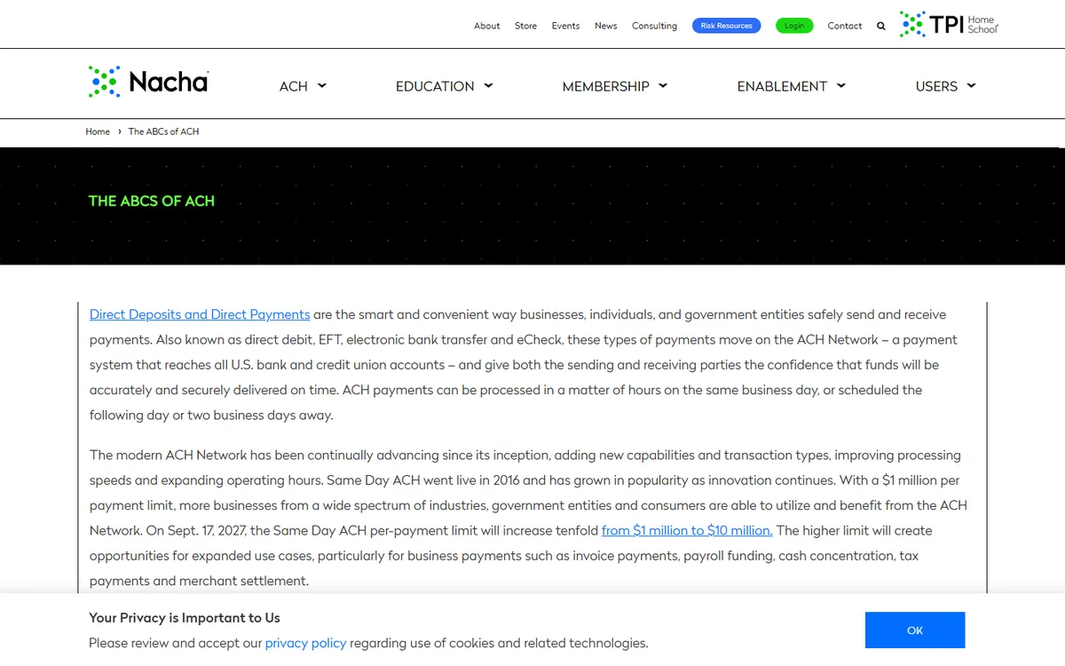1065x666 pixels.
Task: Click the Risk Resources button
Action: [727, 26]
